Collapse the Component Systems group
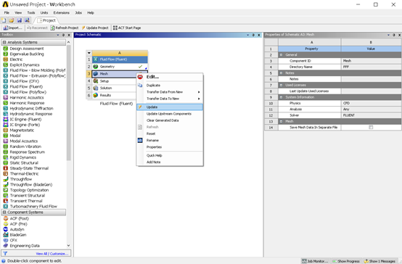Viewport: 402px width, 264px height. 4,213
